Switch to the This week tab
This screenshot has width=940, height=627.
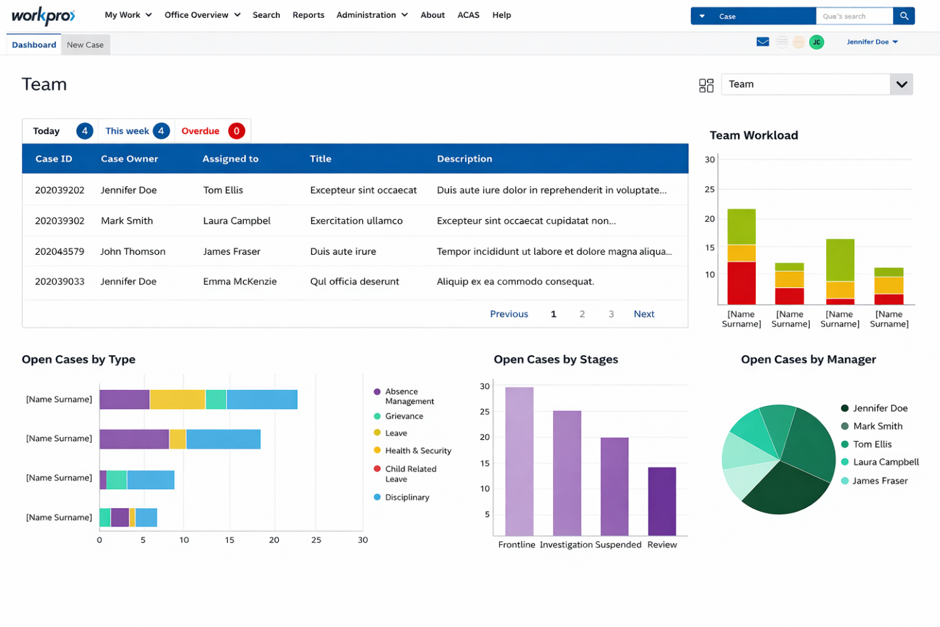128,131
